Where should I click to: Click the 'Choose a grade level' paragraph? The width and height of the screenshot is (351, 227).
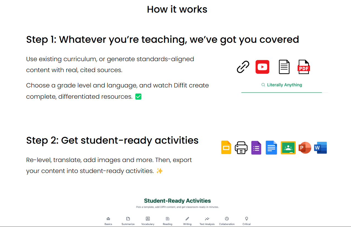coord(117,91)
